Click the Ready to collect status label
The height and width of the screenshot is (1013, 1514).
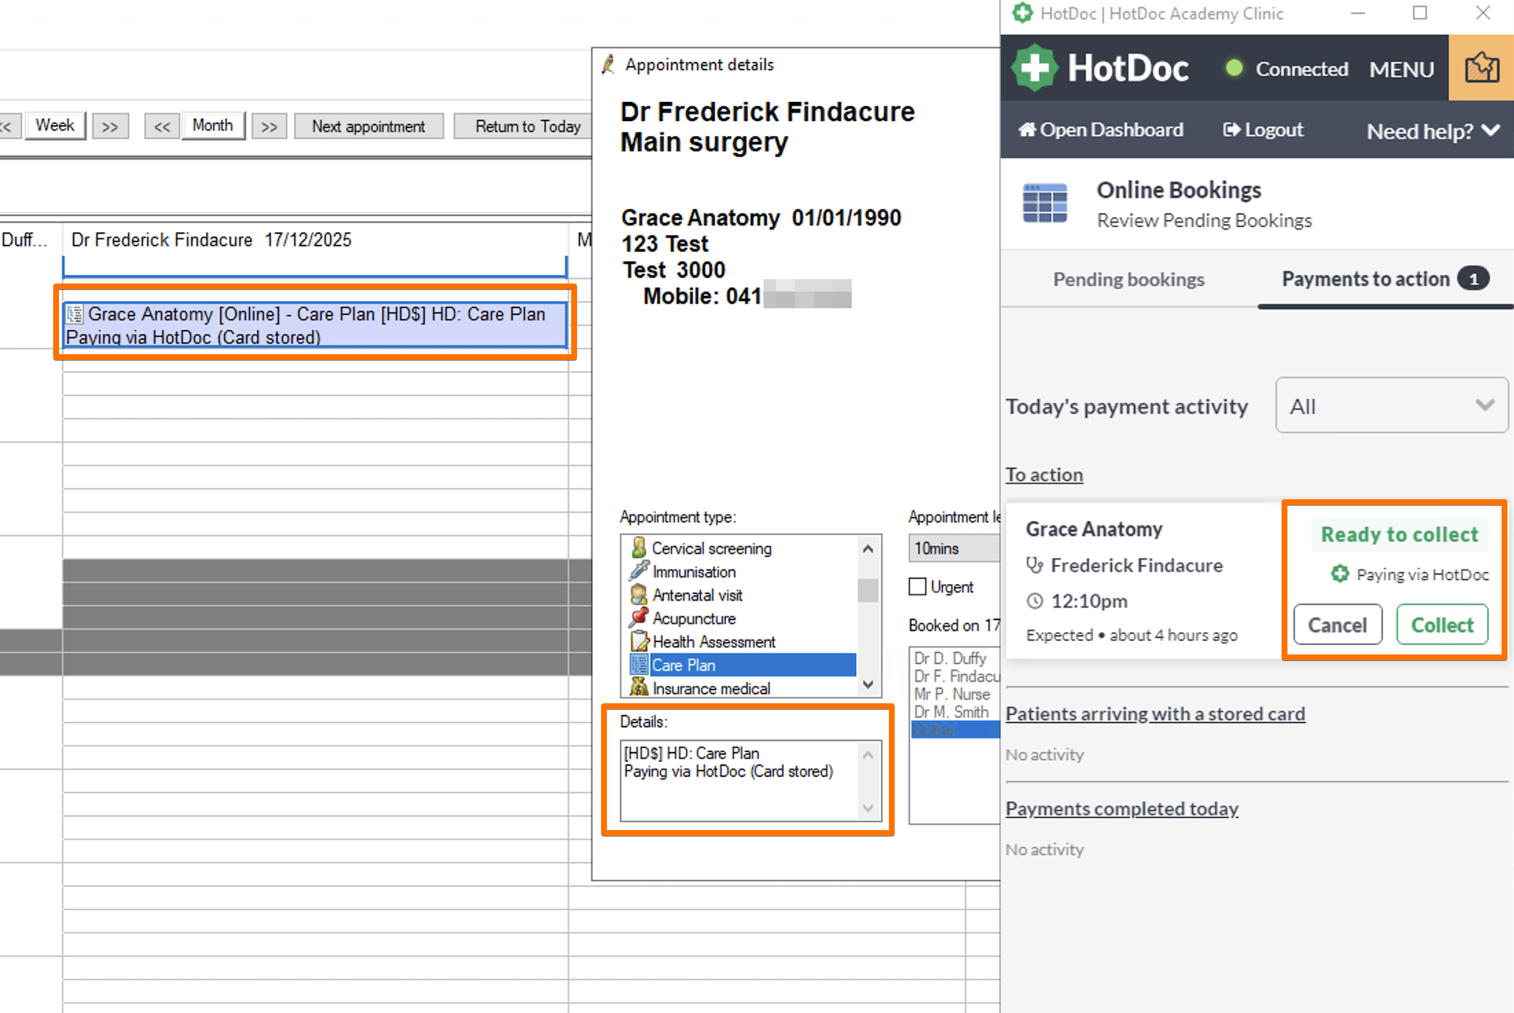click(x=1400, y=534)
